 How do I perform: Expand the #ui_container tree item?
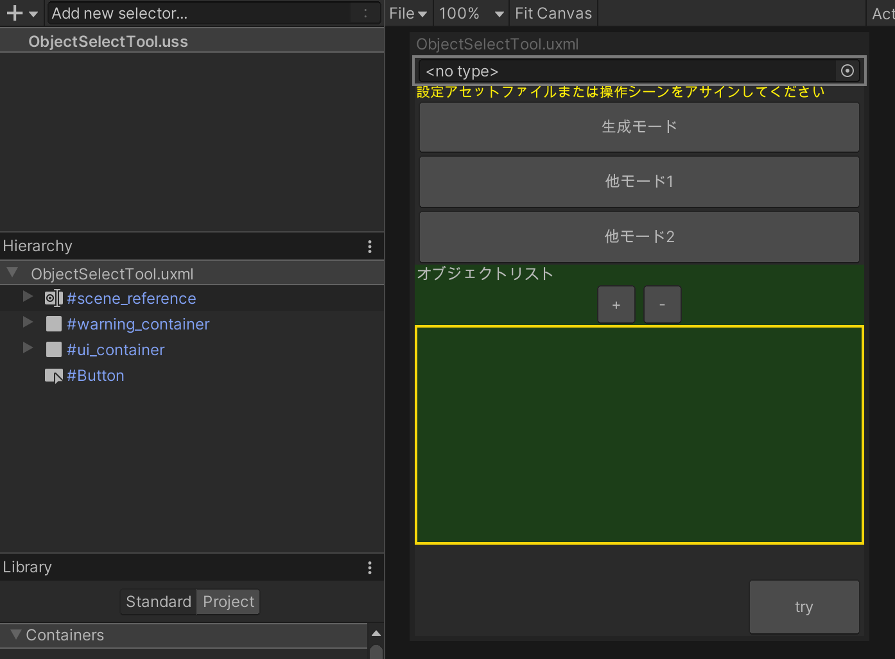coord(28,348)
